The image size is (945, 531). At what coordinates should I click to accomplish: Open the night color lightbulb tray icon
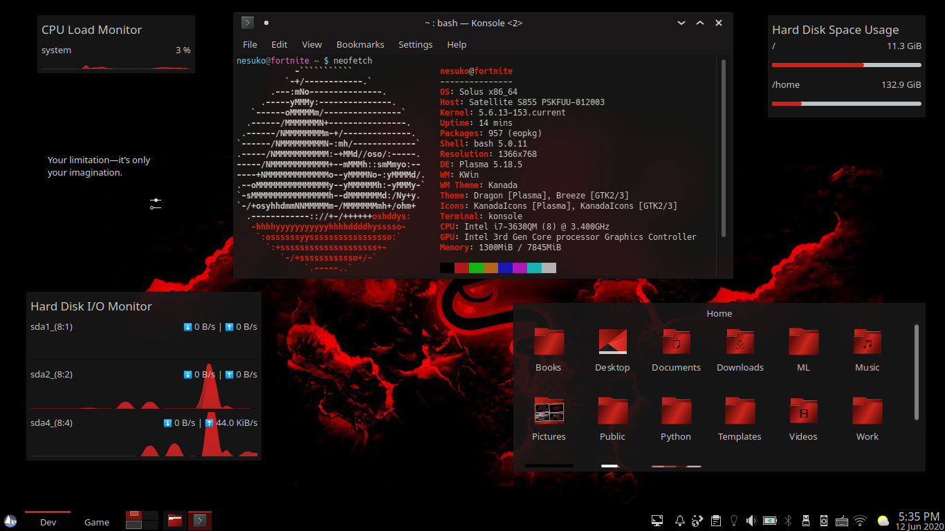pyautogui.click(x=734, y=521)
